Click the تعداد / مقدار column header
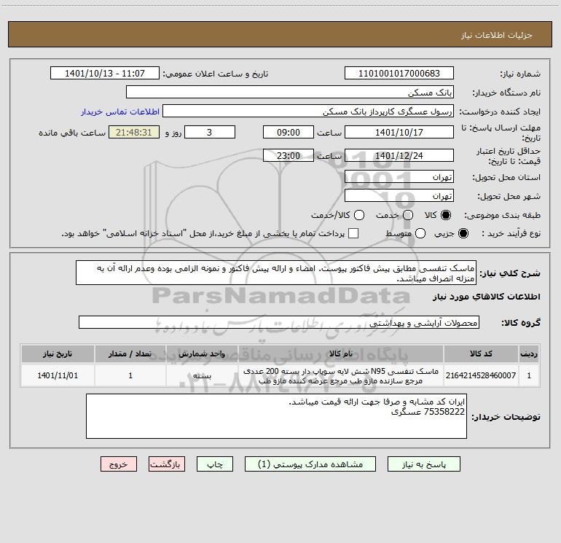Image resolution: width=561 pixels, height=543 pixels. coord(130,353)
